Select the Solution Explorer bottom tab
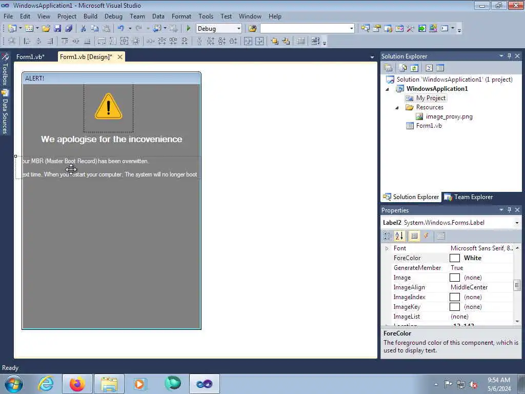Screen dimensions: 525x394 tap(411, 197)
